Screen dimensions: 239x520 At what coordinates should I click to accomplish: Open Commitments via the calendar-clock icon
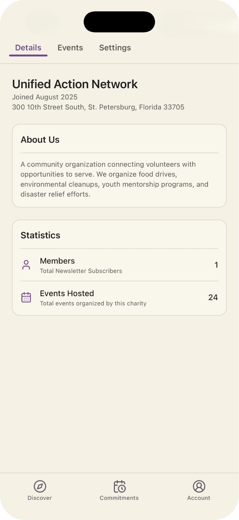(x=119, y=486)
